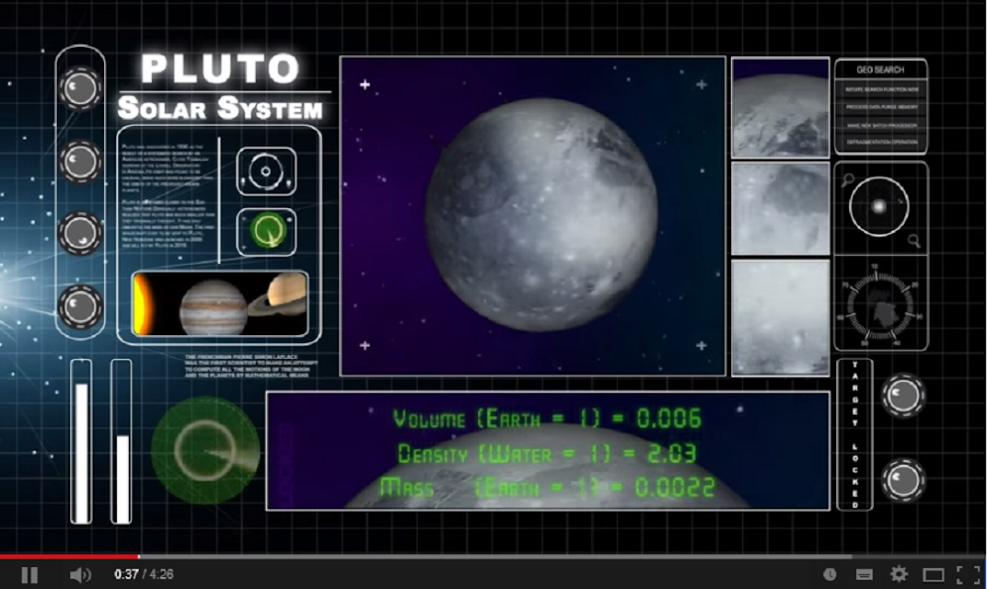This screenshot has width=987, height=589.
Task: Enter fullscreen mode
Action: click(x=968, y=574)
